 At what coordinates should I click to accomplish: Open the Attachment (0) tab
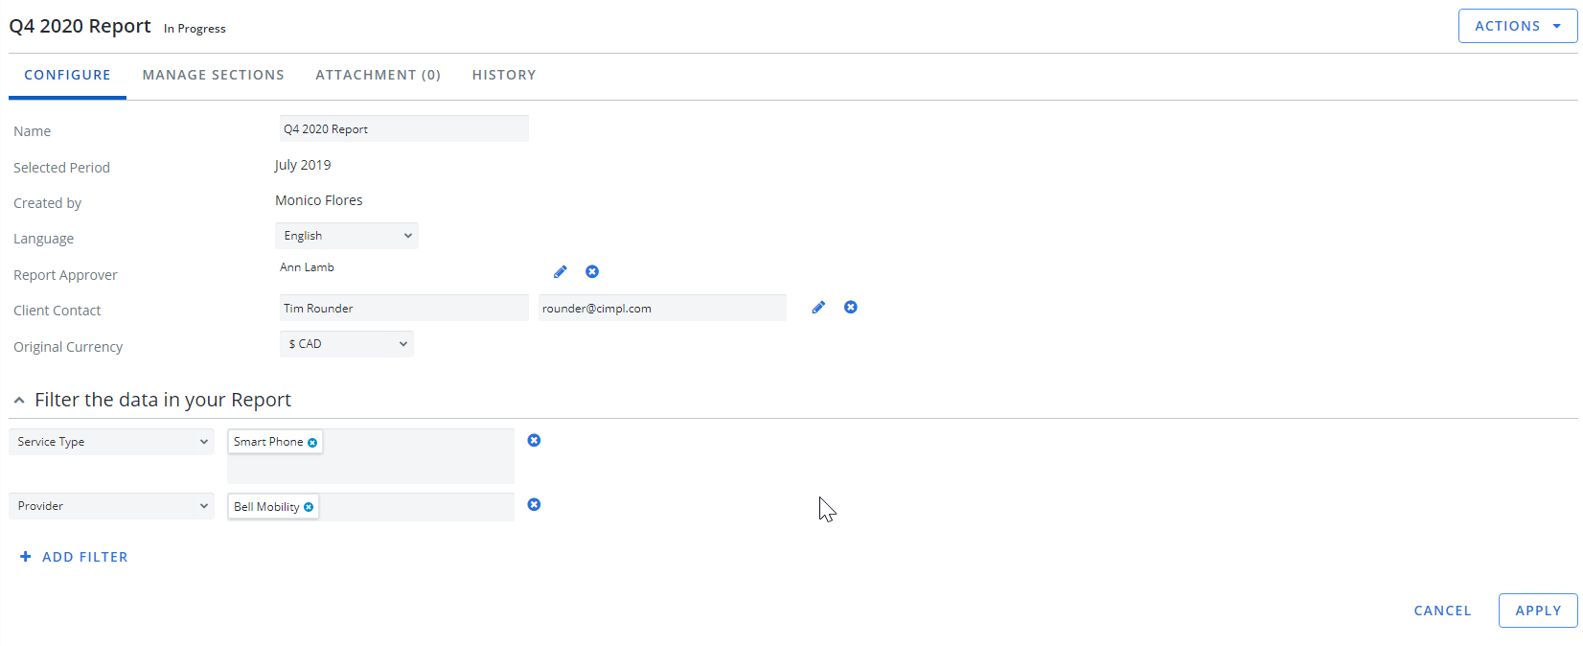click(x=379, y=75)
